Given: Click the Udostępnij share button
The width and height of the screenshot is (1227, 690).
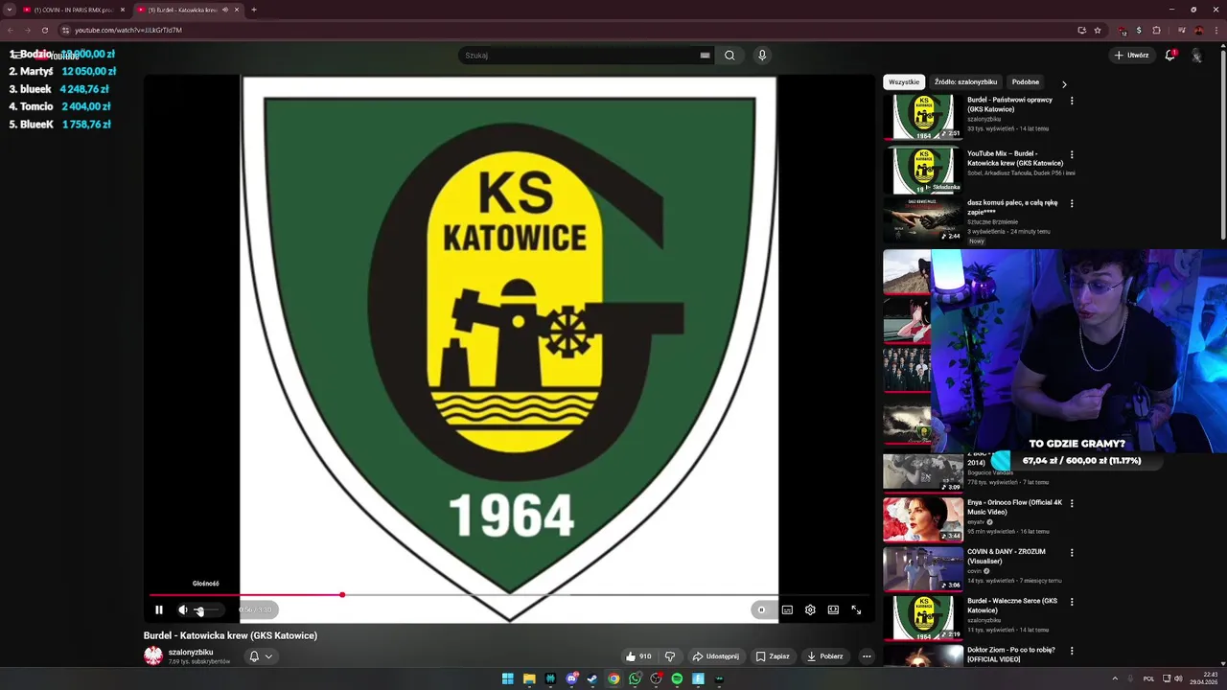Looking at the screenshot, I should click(x=716, y=656).
